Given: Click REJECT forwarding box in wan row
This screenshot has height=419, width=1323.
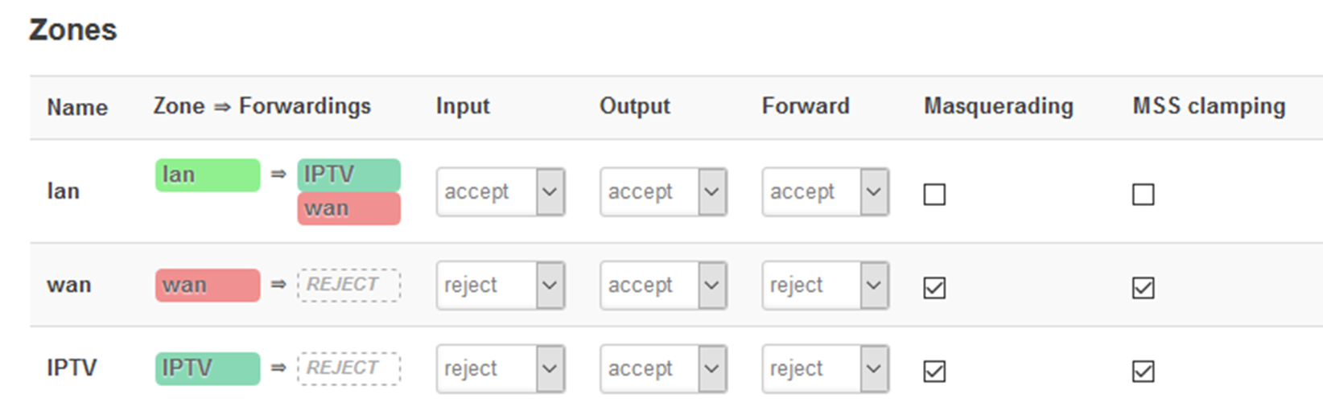Looking at the screenshot, I should (x=348, y=285).
